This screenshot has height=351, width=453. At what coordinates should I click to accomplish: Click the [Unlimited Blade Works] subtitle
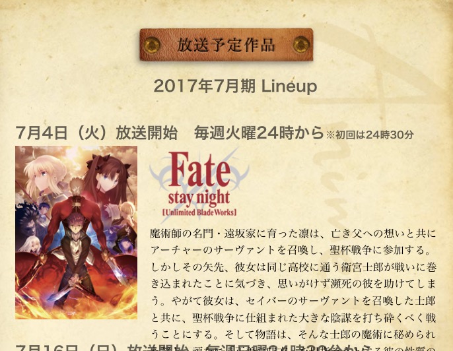[x=199, y=212]
